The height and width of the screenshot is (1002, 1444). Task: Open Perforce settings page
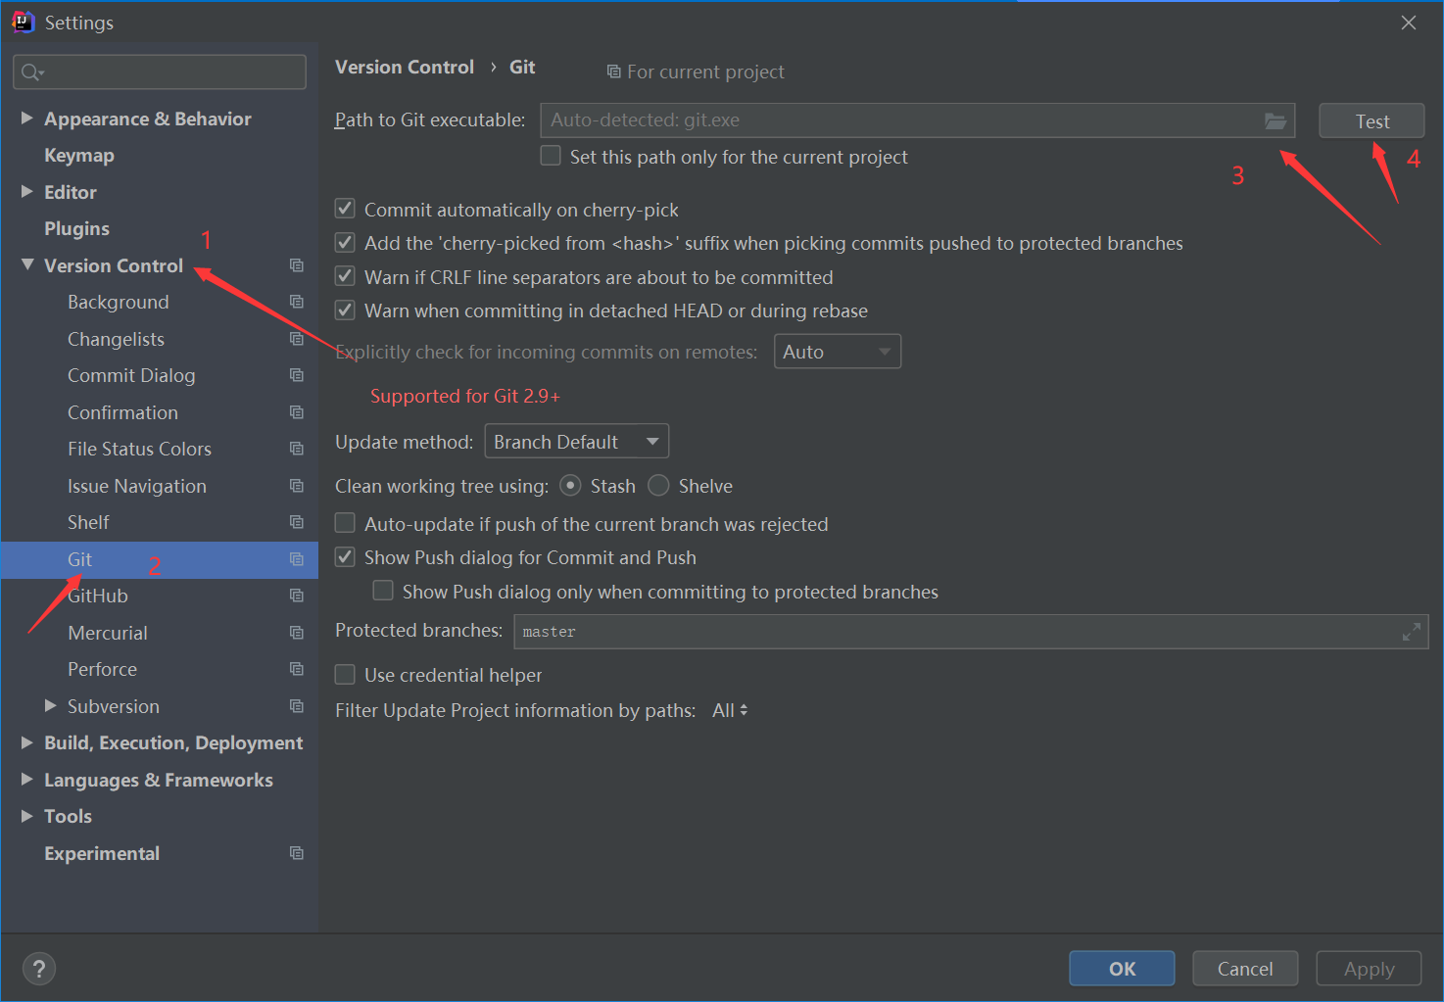click(x=102, y=670)
